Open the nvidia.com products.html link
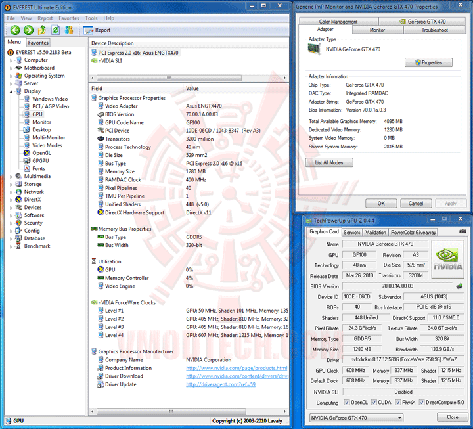The width and height of the screenshot is (473, 429). pyautogui.click(x=236, y=368)
